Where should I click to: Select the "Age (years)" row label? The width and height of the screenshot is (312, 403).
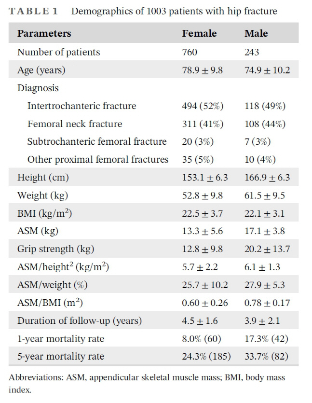[41, 70]
